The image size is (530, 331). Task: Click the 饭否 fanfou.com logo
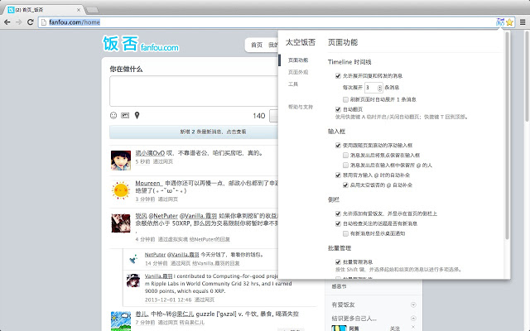pyautogui.click(x=141, y=44)
